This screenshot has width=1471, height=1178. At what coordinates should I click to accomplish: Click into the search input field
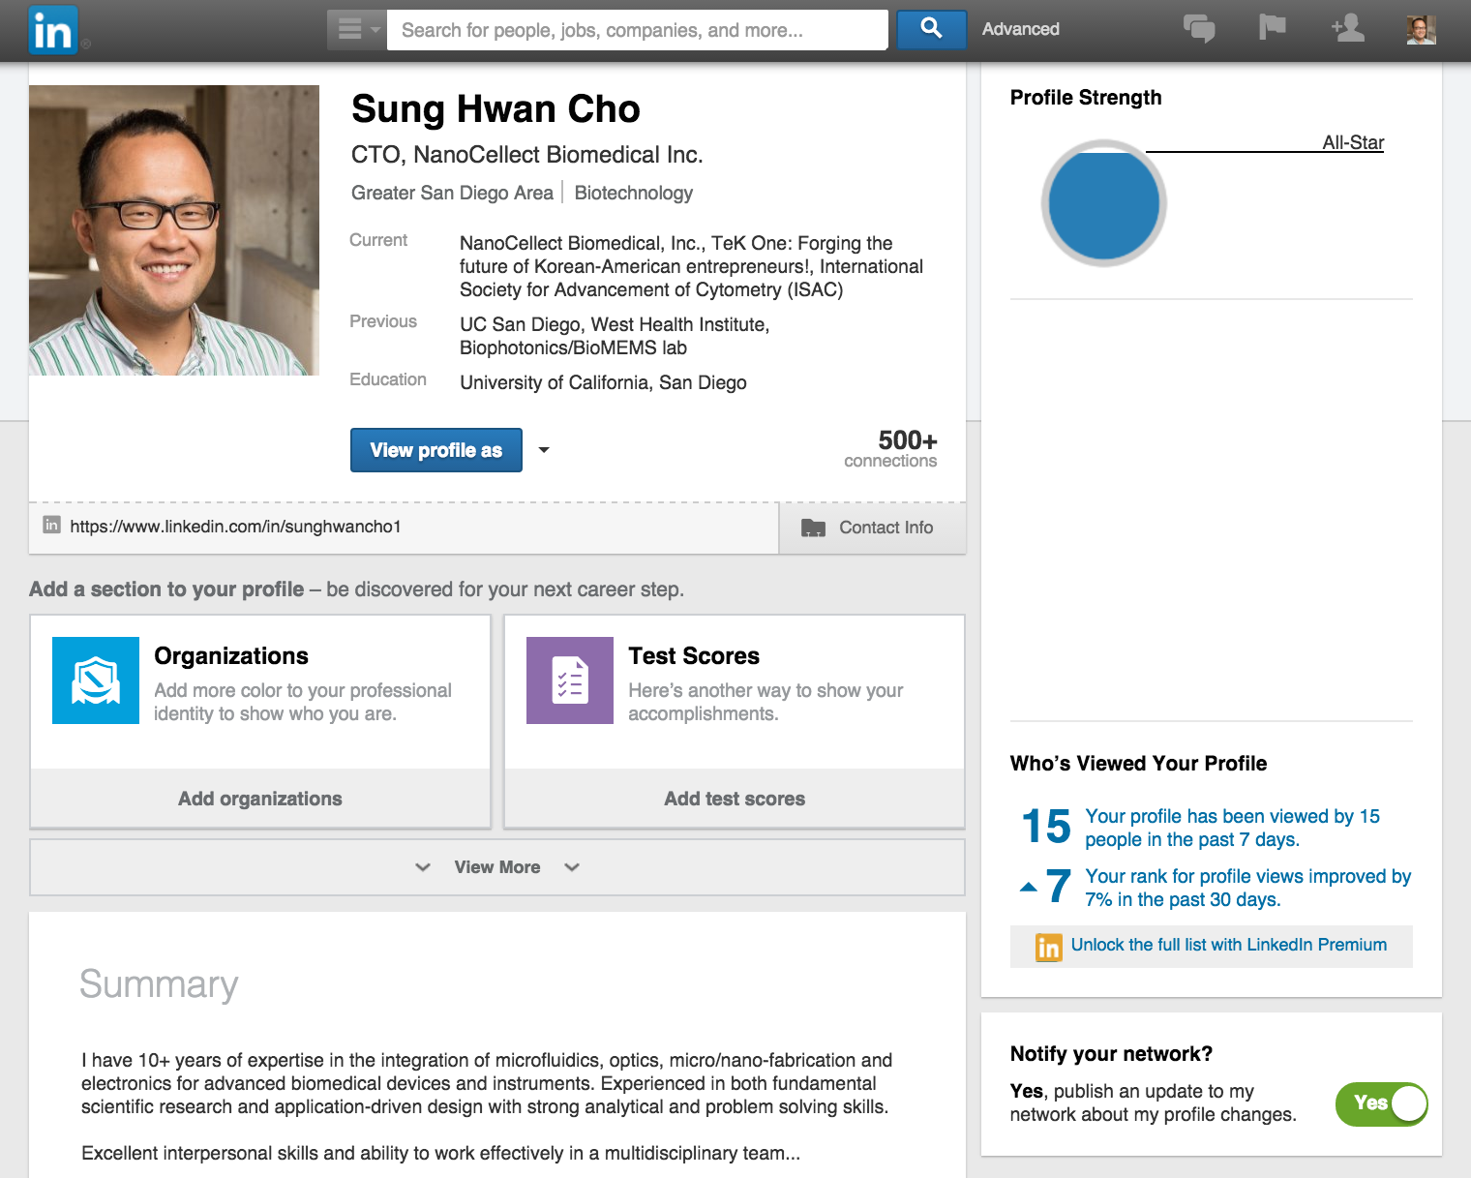tap(637, 30)
